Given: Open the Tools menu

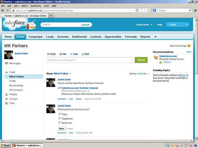Looking at the screenshot, I should point(46,6).
